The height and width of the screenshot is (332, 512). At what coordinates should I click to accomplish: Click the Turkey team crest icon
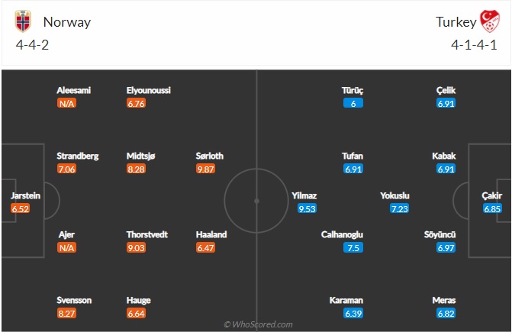489,21
